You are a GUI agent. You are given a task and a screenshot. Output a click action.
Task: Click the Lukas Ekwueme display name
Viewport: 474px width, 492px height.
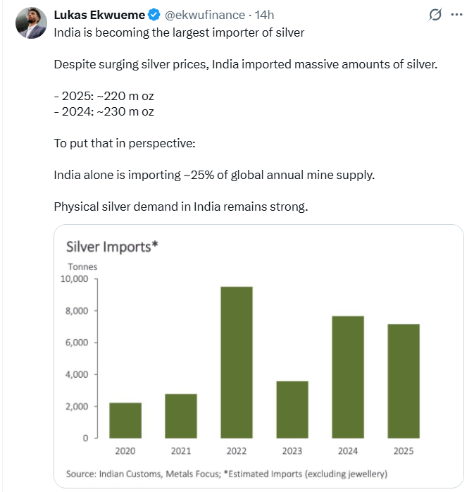[x=99, y=15]
